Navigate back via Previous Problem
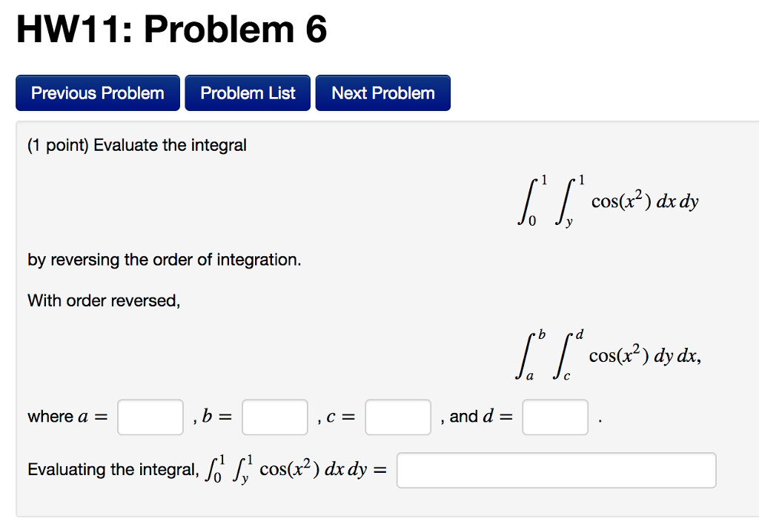This screenshot has width=759, height=521. (x=97, y=93)
